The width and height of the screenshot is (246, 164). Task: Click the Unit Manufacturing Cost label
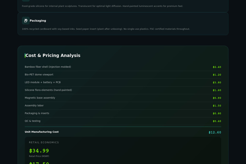point(42,132)
